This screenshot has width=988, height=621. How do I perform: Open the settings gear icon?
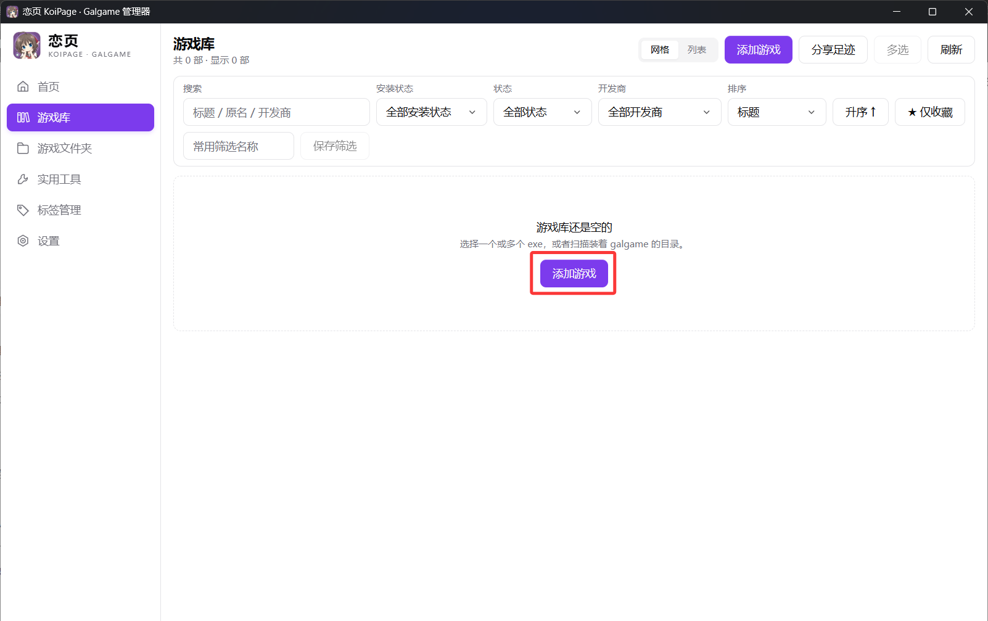pos(23,241)
